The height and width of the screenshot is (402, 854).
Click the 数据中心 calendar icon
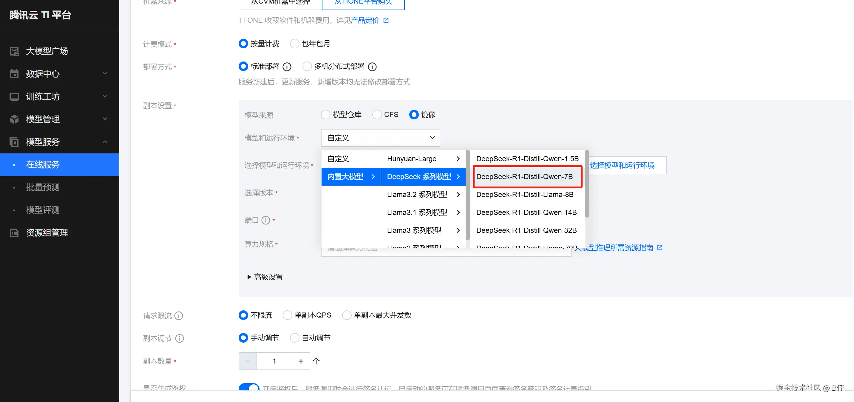(14, 74)
